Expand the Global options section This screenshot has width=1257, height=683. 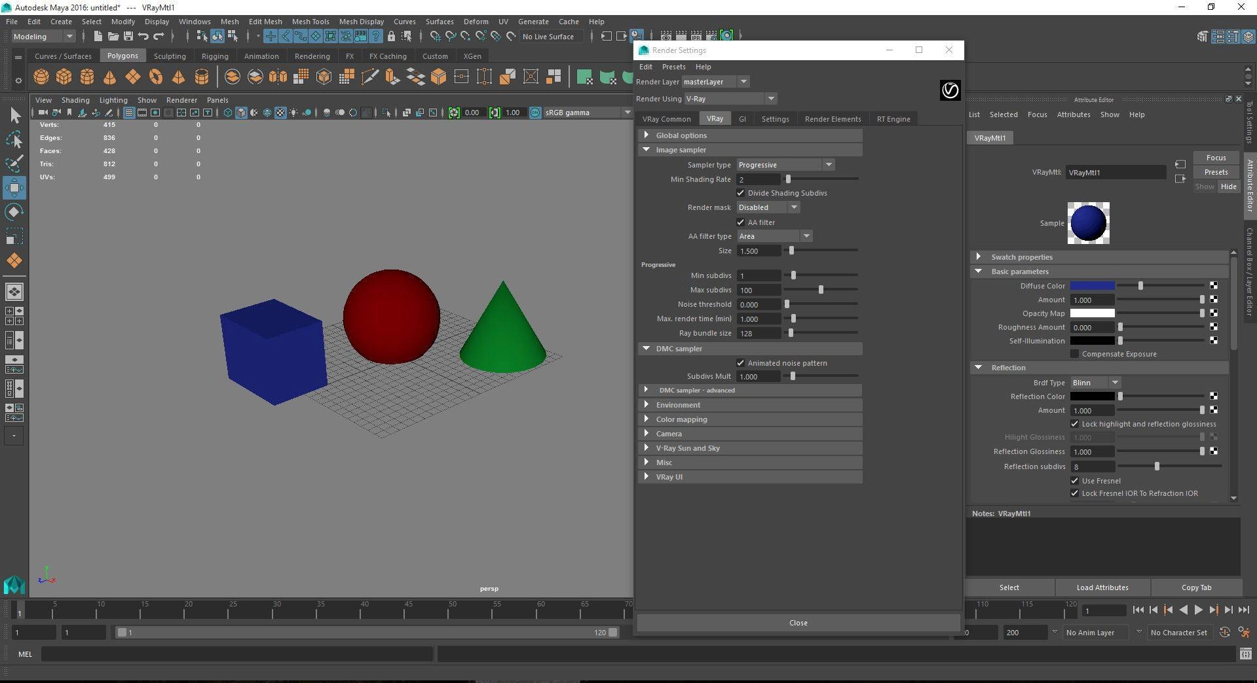pos(751,135)
